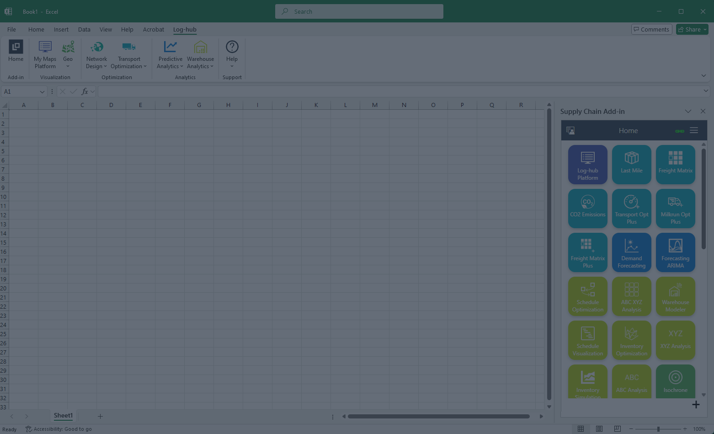Add a new sheet with plus button

(100, 416)
